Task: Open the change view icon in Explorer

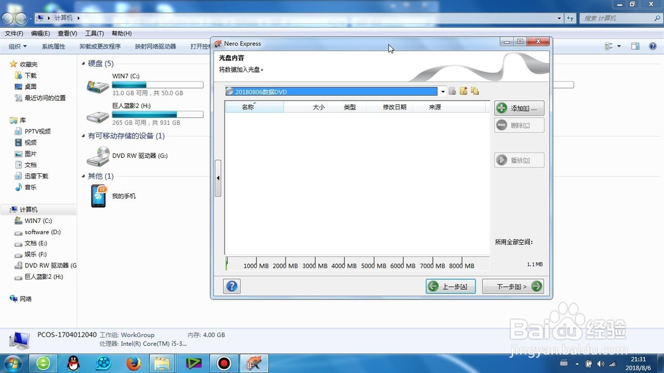Action: tap(608, 46)
